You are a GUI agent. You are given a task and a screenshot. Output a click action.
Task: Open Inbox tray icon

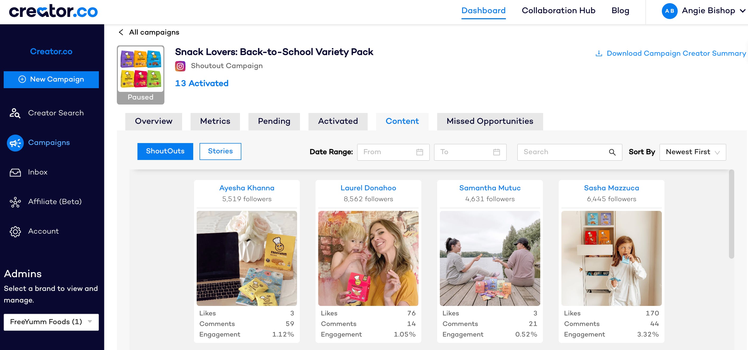click(15, 172)
